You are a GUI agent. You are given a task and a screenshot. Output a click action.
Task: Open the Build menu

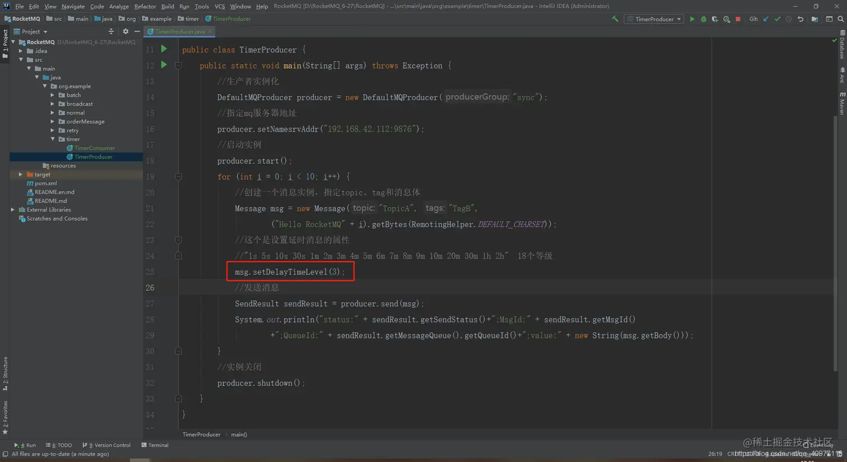click(167, 6)
